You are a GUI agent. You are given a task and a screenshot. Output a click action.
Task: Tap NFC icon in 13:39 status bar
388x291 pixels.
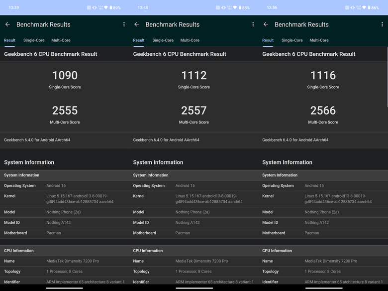point(89,7)
